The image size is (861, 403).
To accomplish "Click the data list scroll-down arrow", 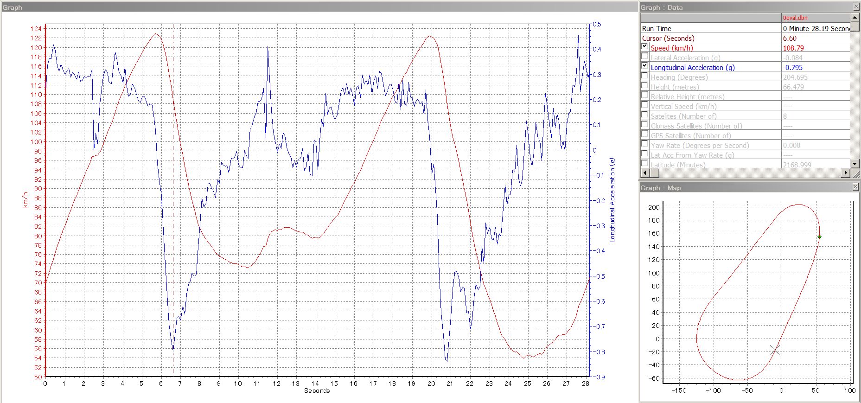I will [x=855, y=164].
